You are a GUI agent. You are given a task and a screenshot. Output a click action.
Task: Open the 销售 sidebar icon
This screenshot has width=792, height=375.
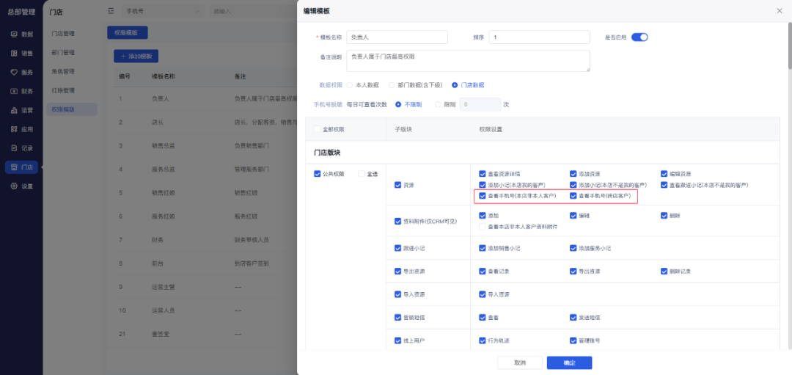15,53
